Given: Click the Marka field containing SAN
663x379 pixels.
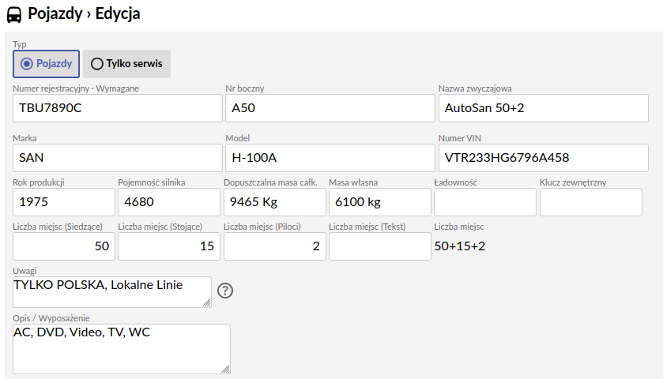Looking at the screenshot, I should pyautogui.click(x=118, y=158).
